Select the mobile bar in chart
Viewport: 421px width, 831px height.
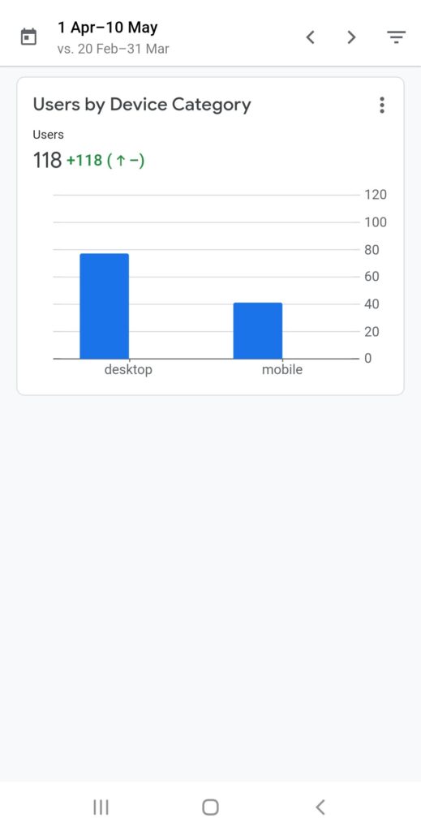tap(258, 331)
